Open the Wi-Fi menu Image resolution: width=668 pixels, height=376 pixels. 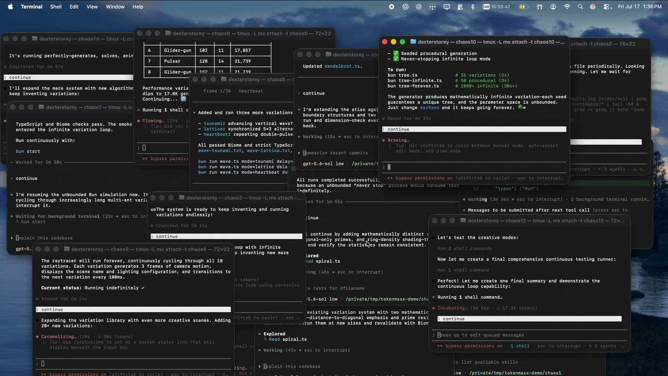pyautogui.click(x=567, y=7)
